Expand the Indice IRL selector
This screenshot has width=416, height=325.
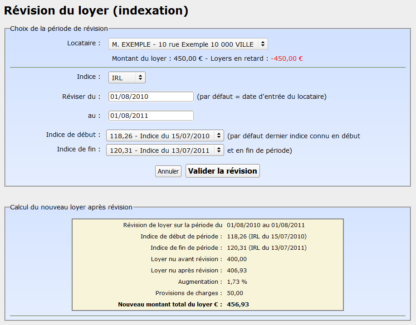[127, 78]
